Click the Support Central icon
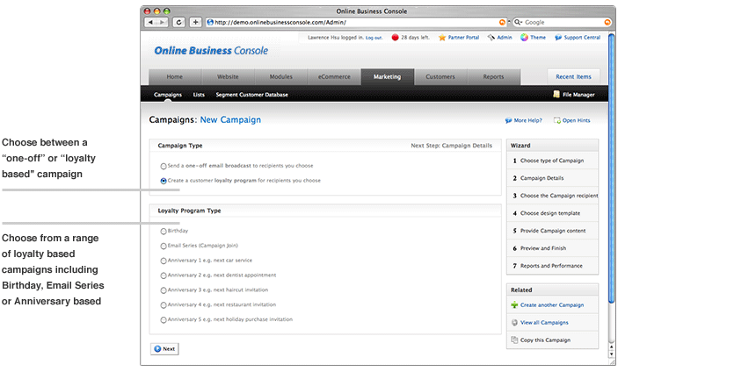This screenshot has height=379, width=756. pyautogui.click(x=557, y=38)
